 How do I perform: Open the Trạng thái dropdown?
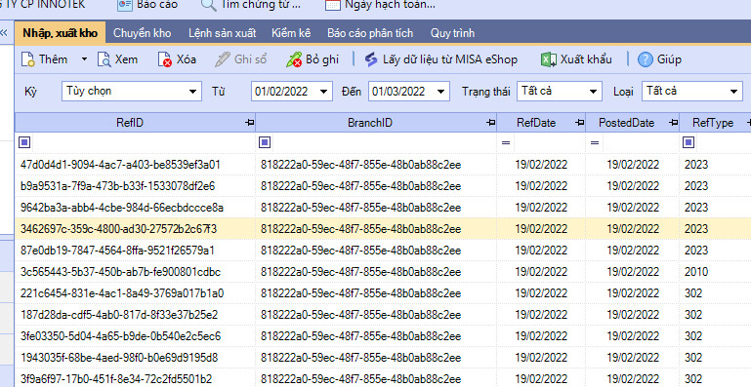click(593, 92)
